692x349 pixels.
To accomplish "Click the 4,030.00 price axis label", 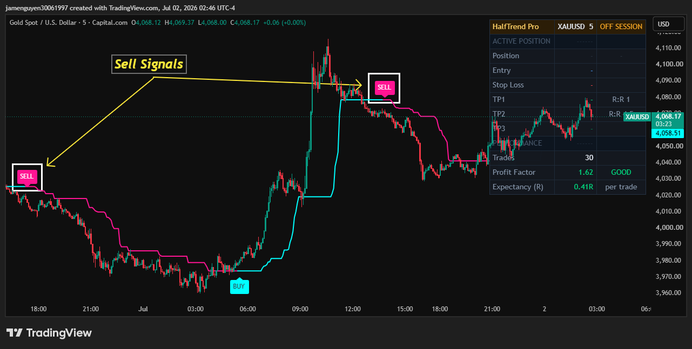I will [x=669, y=179].
